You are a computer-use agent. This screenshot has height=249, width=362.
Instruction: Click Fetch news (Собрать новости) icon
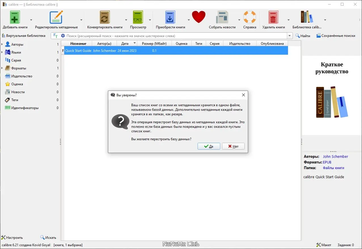[222, 18]
